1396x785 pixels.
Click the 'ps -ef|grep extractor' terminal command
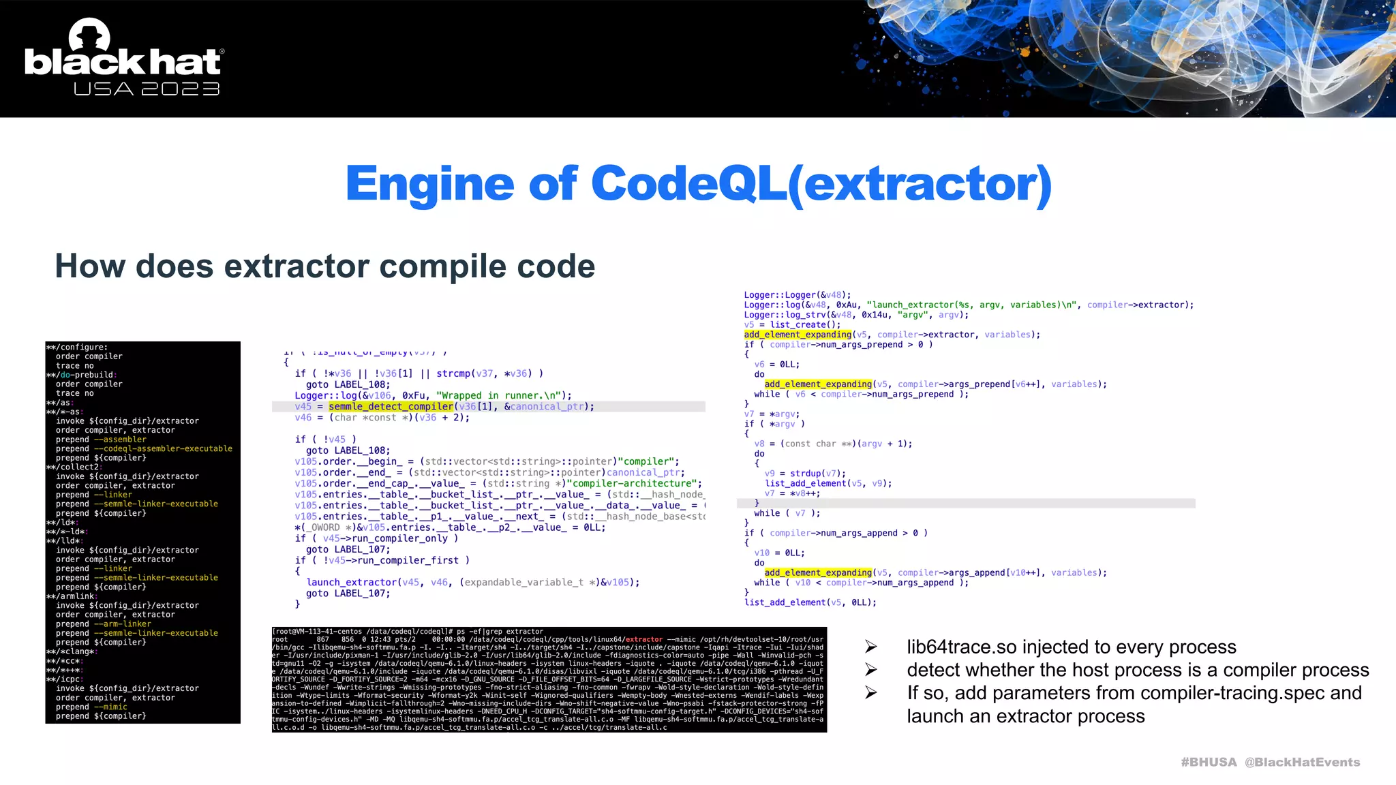[x=500, y=632]
